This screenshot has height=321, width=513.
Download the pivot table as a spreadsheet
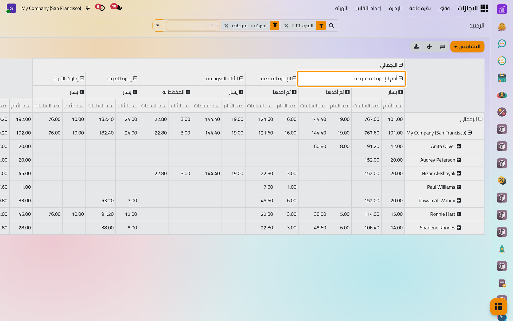[x=416, y=47]
